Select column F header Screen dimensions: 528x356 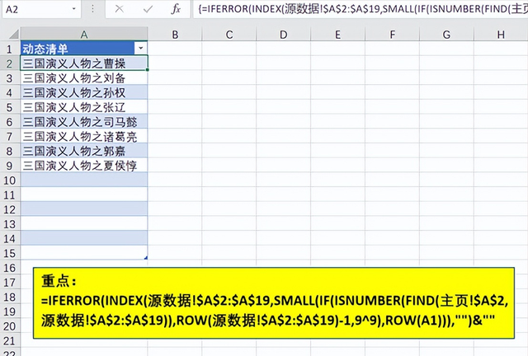tap(393, 35)
